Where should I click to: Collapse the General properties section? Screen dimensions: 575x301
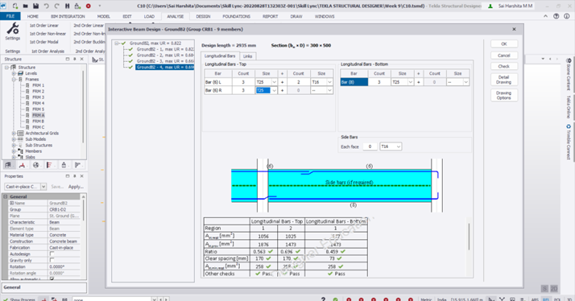coord(6,196)
